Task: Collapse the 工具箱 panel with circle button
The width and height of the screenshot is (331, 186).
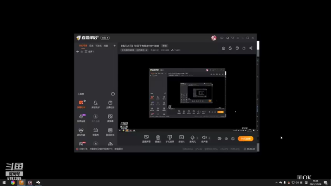Action: (113, 94)
